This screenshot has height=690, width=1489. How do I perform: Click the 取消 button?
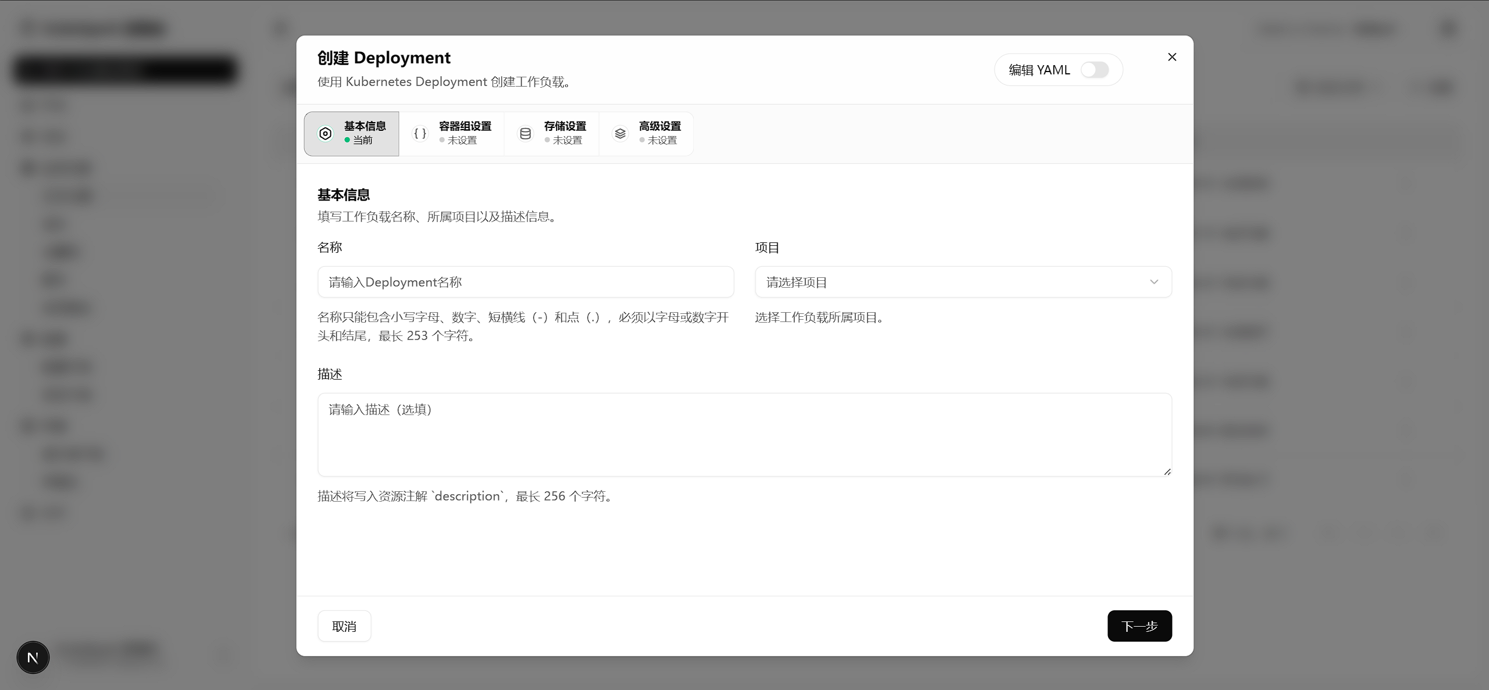point(344,626)
